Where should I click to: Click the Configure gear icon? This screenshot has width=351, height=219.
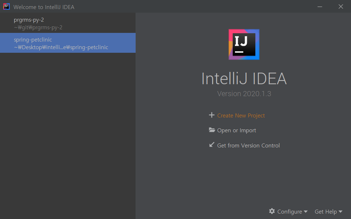pos(272,211)
